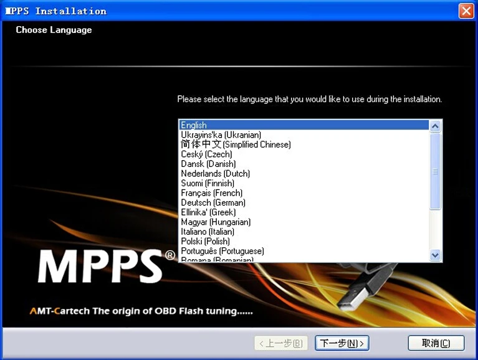
Task: Select Magyar (Hungarian) in list
Action: 304,222
